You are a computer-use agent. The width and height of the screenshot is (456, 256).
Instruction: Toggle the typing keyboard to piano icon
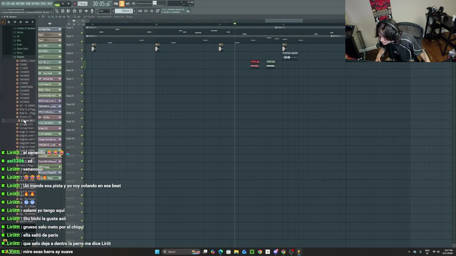pyautogui.click(x=116, y=4)
